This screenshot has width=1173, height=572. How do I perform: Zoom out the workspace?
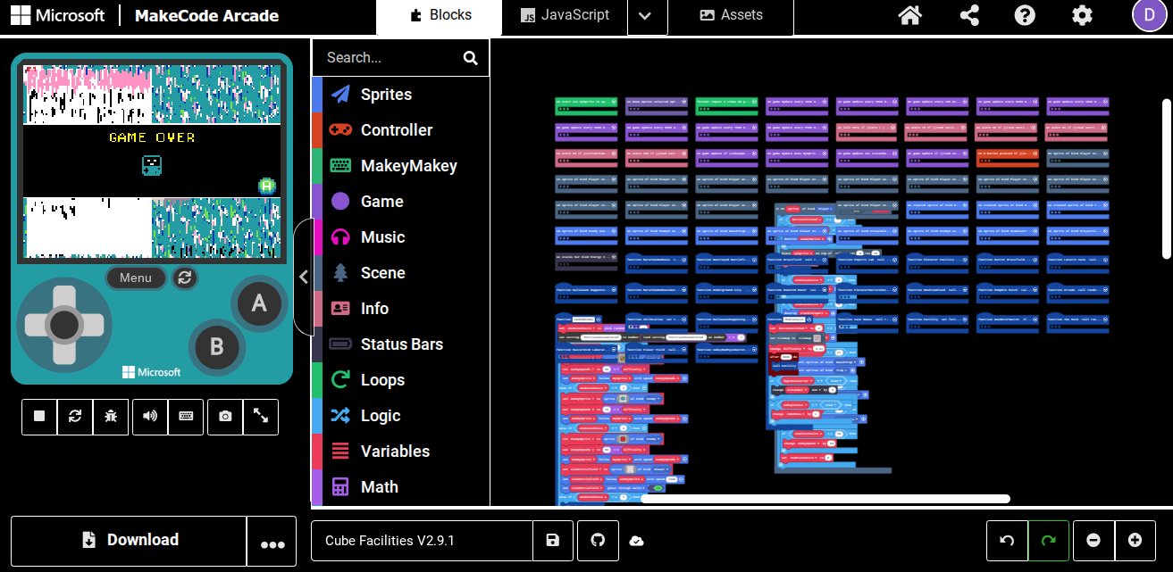click(x=1093, y=541)
